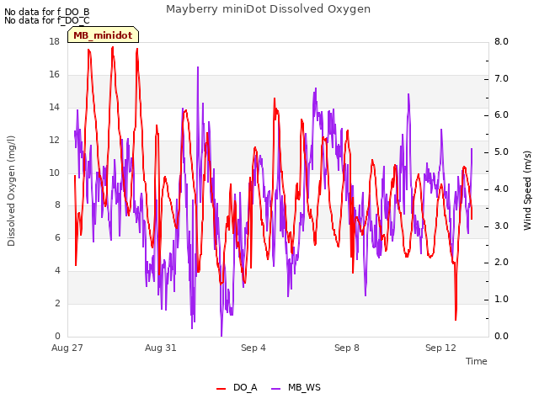Click the 0.0 tick on wind speed axis

tap(502, 336)
